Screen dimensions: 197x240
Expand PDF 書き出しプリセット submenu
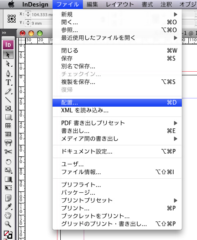(x=117, y=123)
